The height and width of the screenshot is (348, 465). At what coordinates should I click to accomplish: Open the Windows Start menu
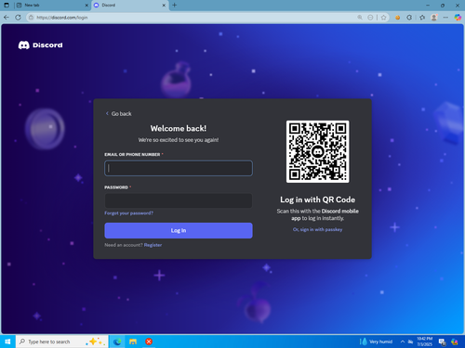7,342
